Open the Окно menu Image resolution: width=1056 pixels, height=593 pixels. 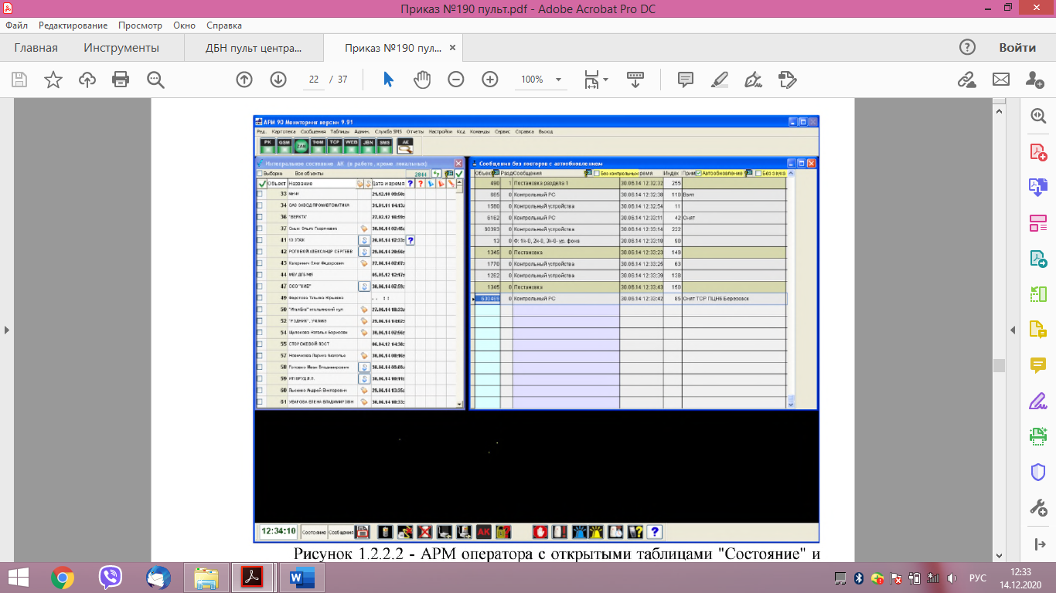click(184, 25)
